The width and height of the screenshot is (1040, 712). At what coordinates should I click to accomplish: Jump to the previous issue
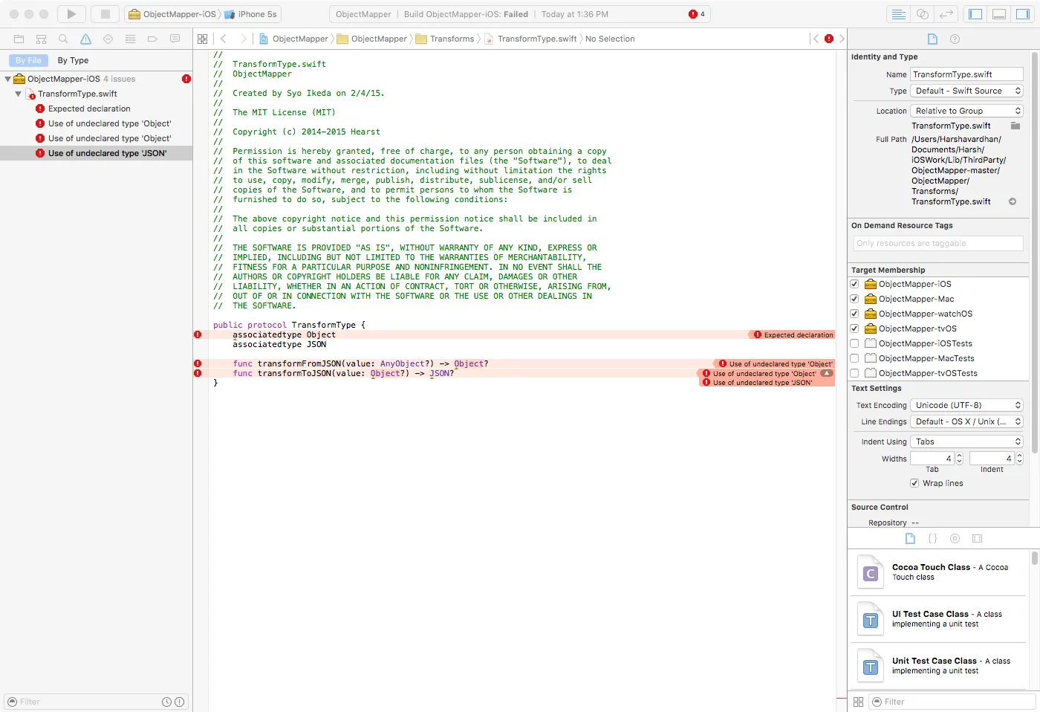point(816,39)
